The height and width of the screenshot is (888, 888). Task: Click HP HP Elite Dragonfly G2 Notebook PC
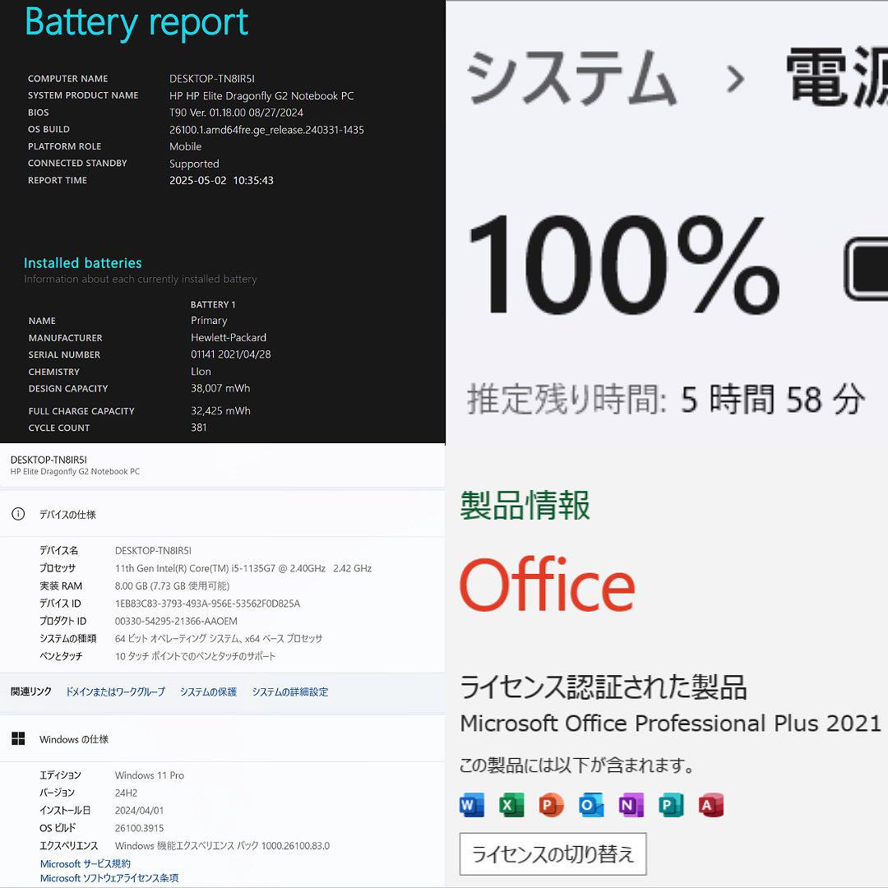click(x=261, y=95)
